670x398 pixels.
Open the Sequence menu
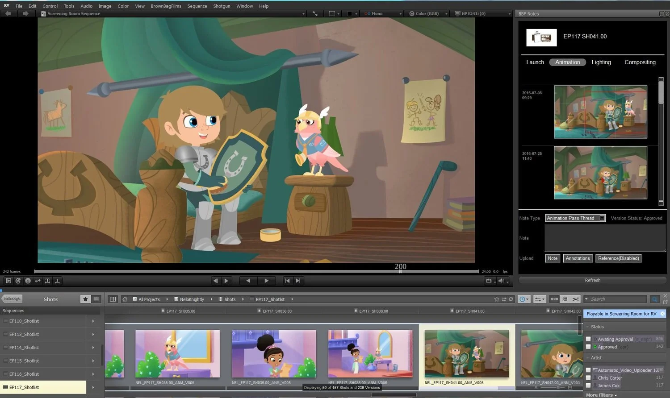pos(197,6)
